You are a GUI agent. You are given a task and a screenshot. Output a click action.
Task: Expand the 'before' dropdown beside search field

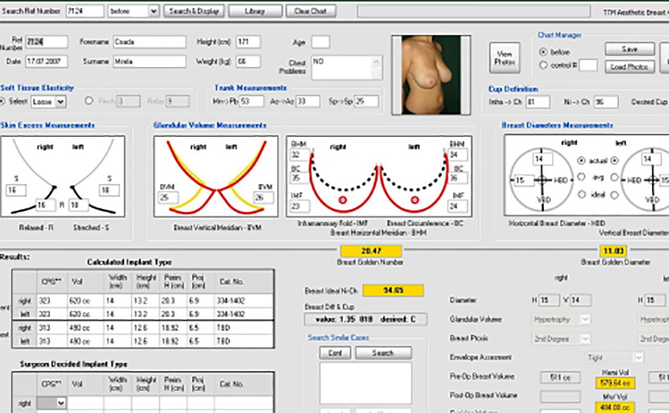click(153, 11)
